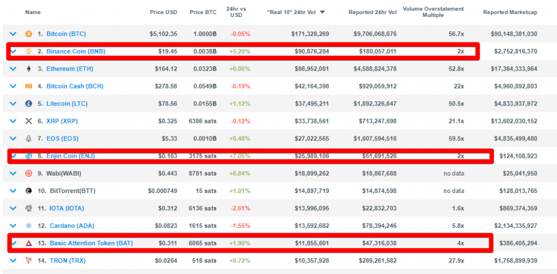Open the Enjin Coin (ENJ) link
The image size is (557, 274).
click(x=71, y=156)
